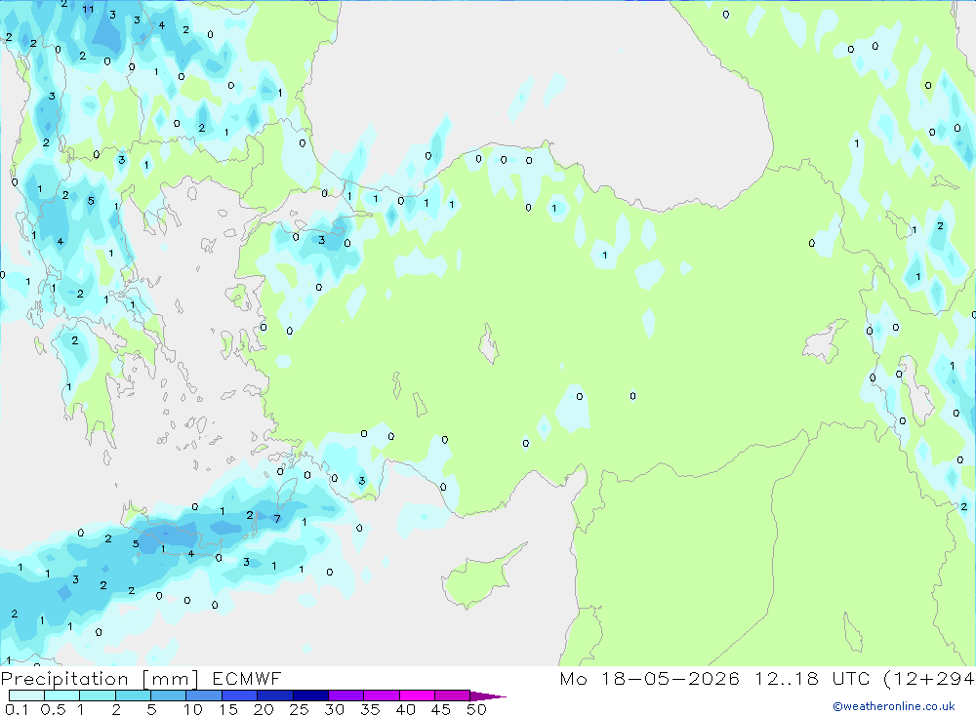
Task: Select the legend swatch between 0.5 and 1
Action: coord(62,695)
